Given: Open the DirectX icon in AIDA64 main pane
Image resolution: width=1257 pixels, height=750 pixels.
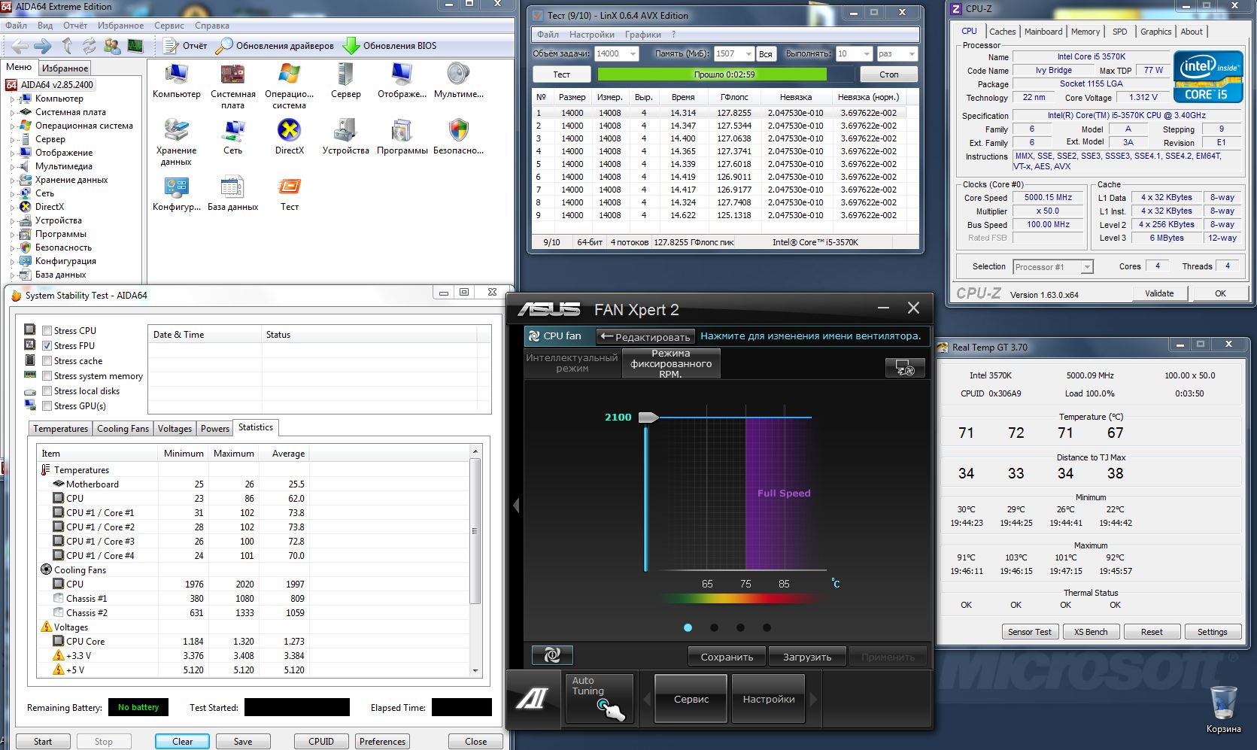Looking at the screenshot, I should coord(290,137).
